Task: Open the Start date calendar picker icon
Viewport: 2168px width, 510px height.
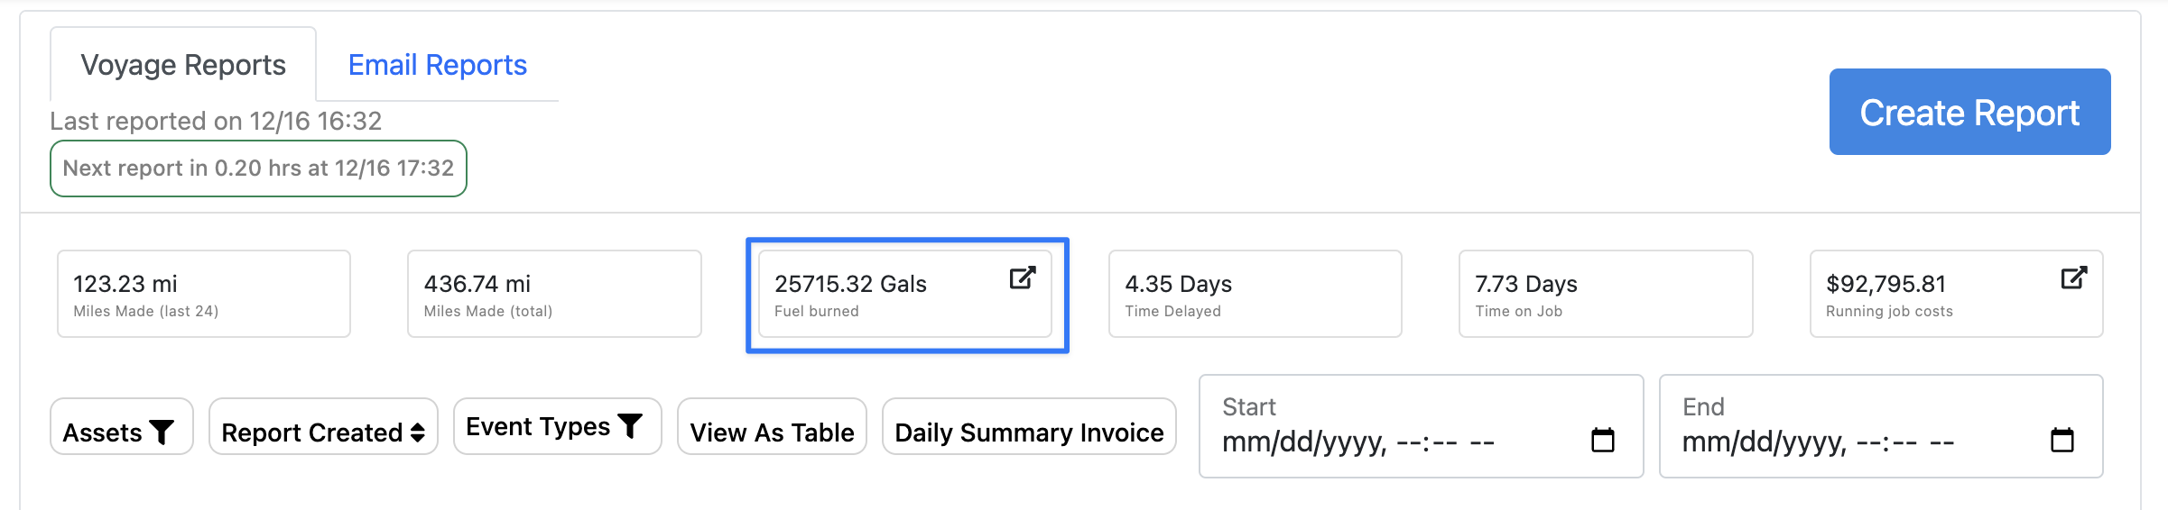Action: 1602,441
